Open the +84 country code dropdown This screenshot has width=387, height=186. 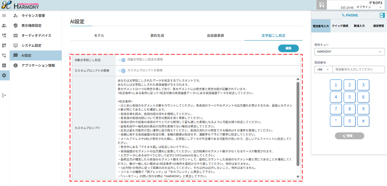pos(323,69)
